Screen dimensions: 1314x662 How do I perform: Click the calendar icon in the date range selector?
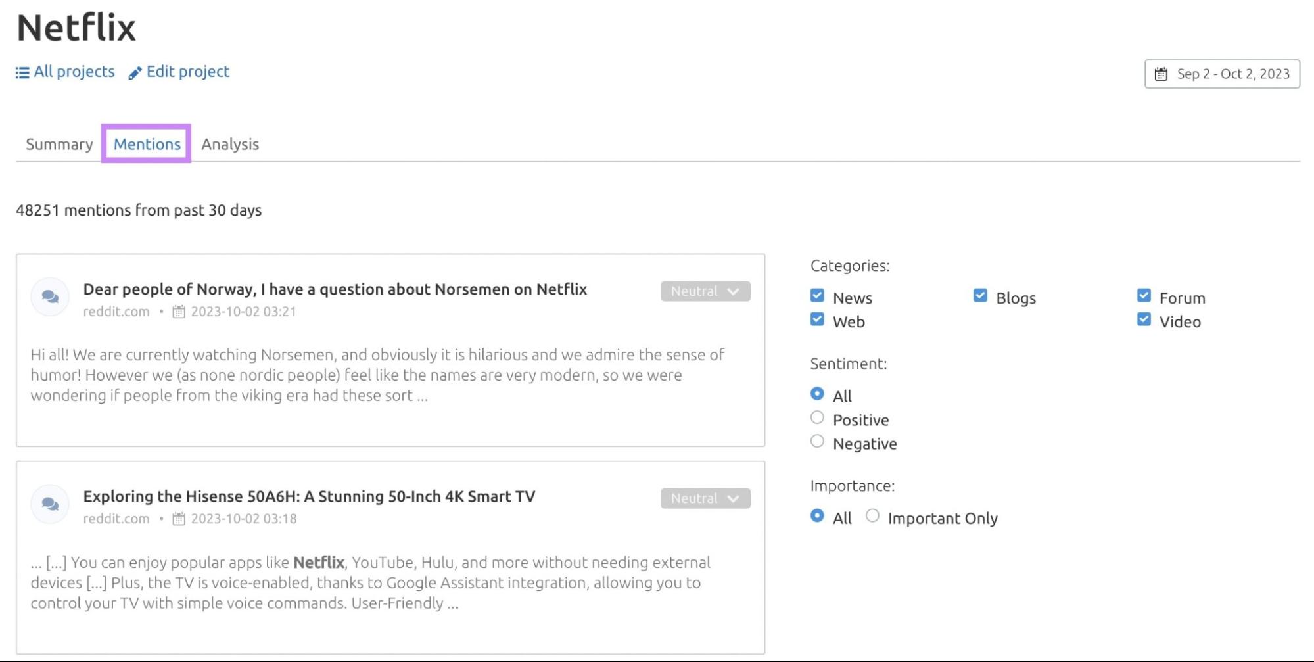coord(1161,74)
